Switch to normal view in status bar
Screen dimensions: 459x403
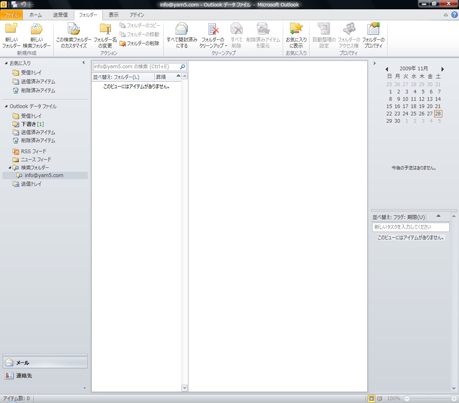click(372, 398)
